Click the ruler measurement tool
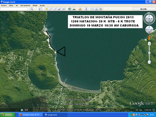Viewport: 156px width, 117px height. click(86, 9)
